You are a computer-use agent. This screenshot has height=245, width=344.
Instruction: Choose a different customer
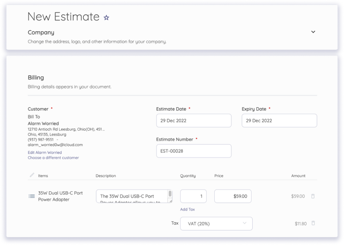pos(53,158)
